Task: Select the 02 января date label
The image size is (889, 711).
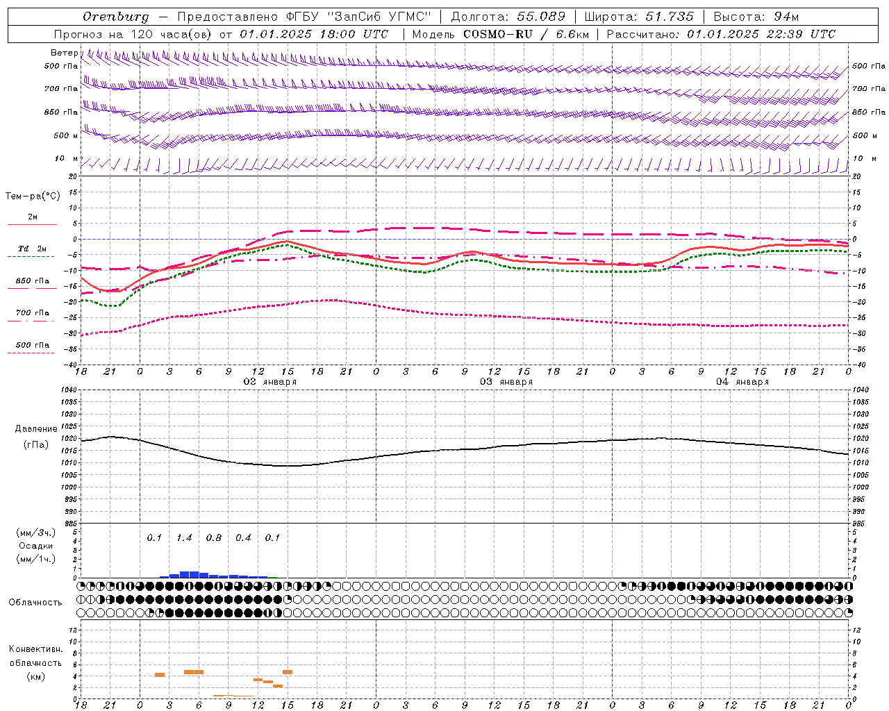Action: coord(269,382)
